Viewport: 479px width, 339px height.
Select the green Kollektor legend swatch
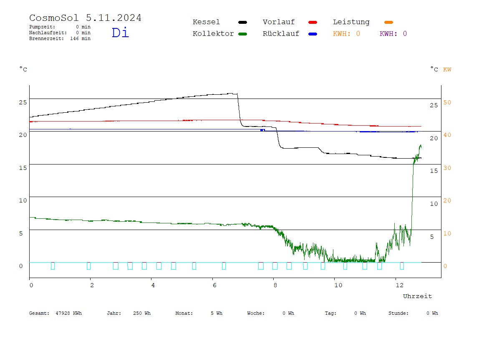click(242, 34)
